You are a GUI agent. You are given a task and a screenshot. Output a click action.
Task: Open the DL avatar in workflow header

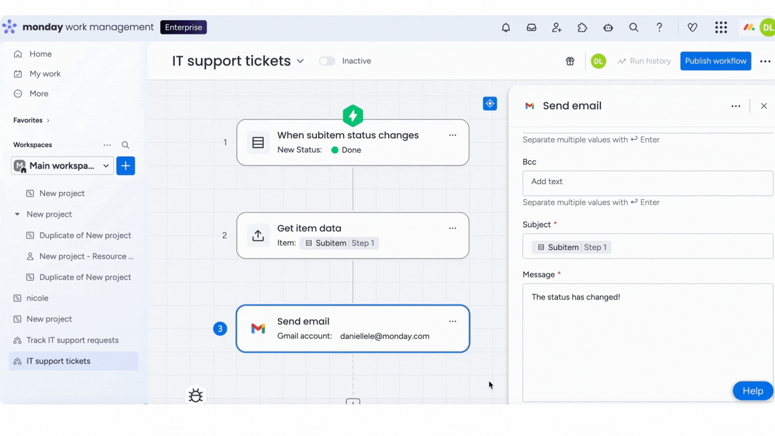(598, 61)
